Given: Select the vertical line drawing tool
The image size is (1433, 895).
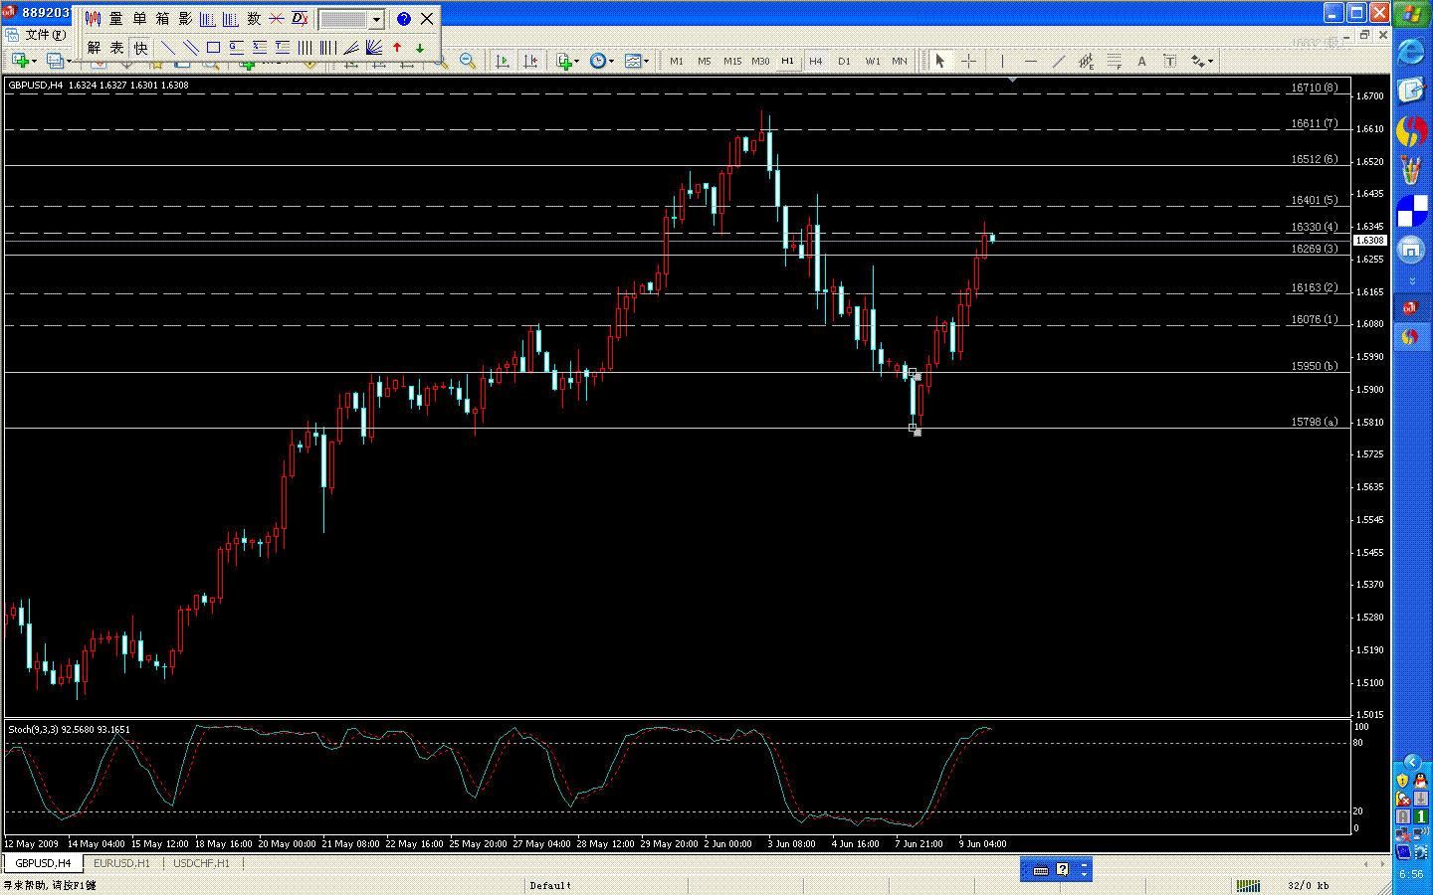Looking at the screenshot, I should (x=1002, y=61).
